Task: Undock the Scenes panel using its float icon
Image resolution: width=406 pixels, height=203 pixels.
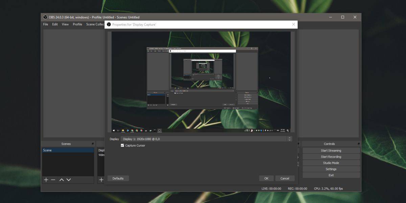Action: point(93,144)
